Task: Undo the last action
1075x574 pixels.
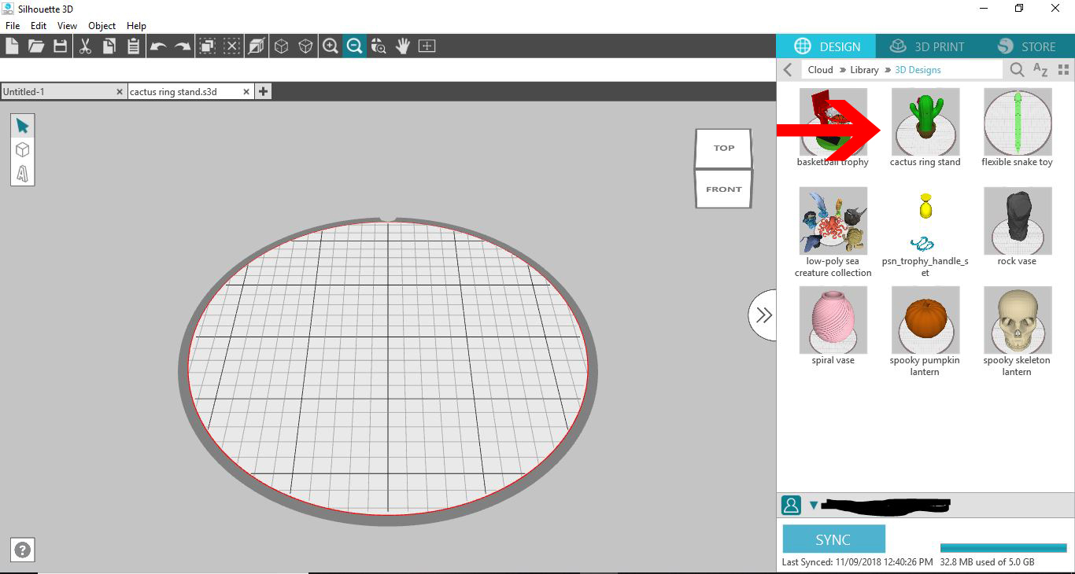Action: coord(158,46)
